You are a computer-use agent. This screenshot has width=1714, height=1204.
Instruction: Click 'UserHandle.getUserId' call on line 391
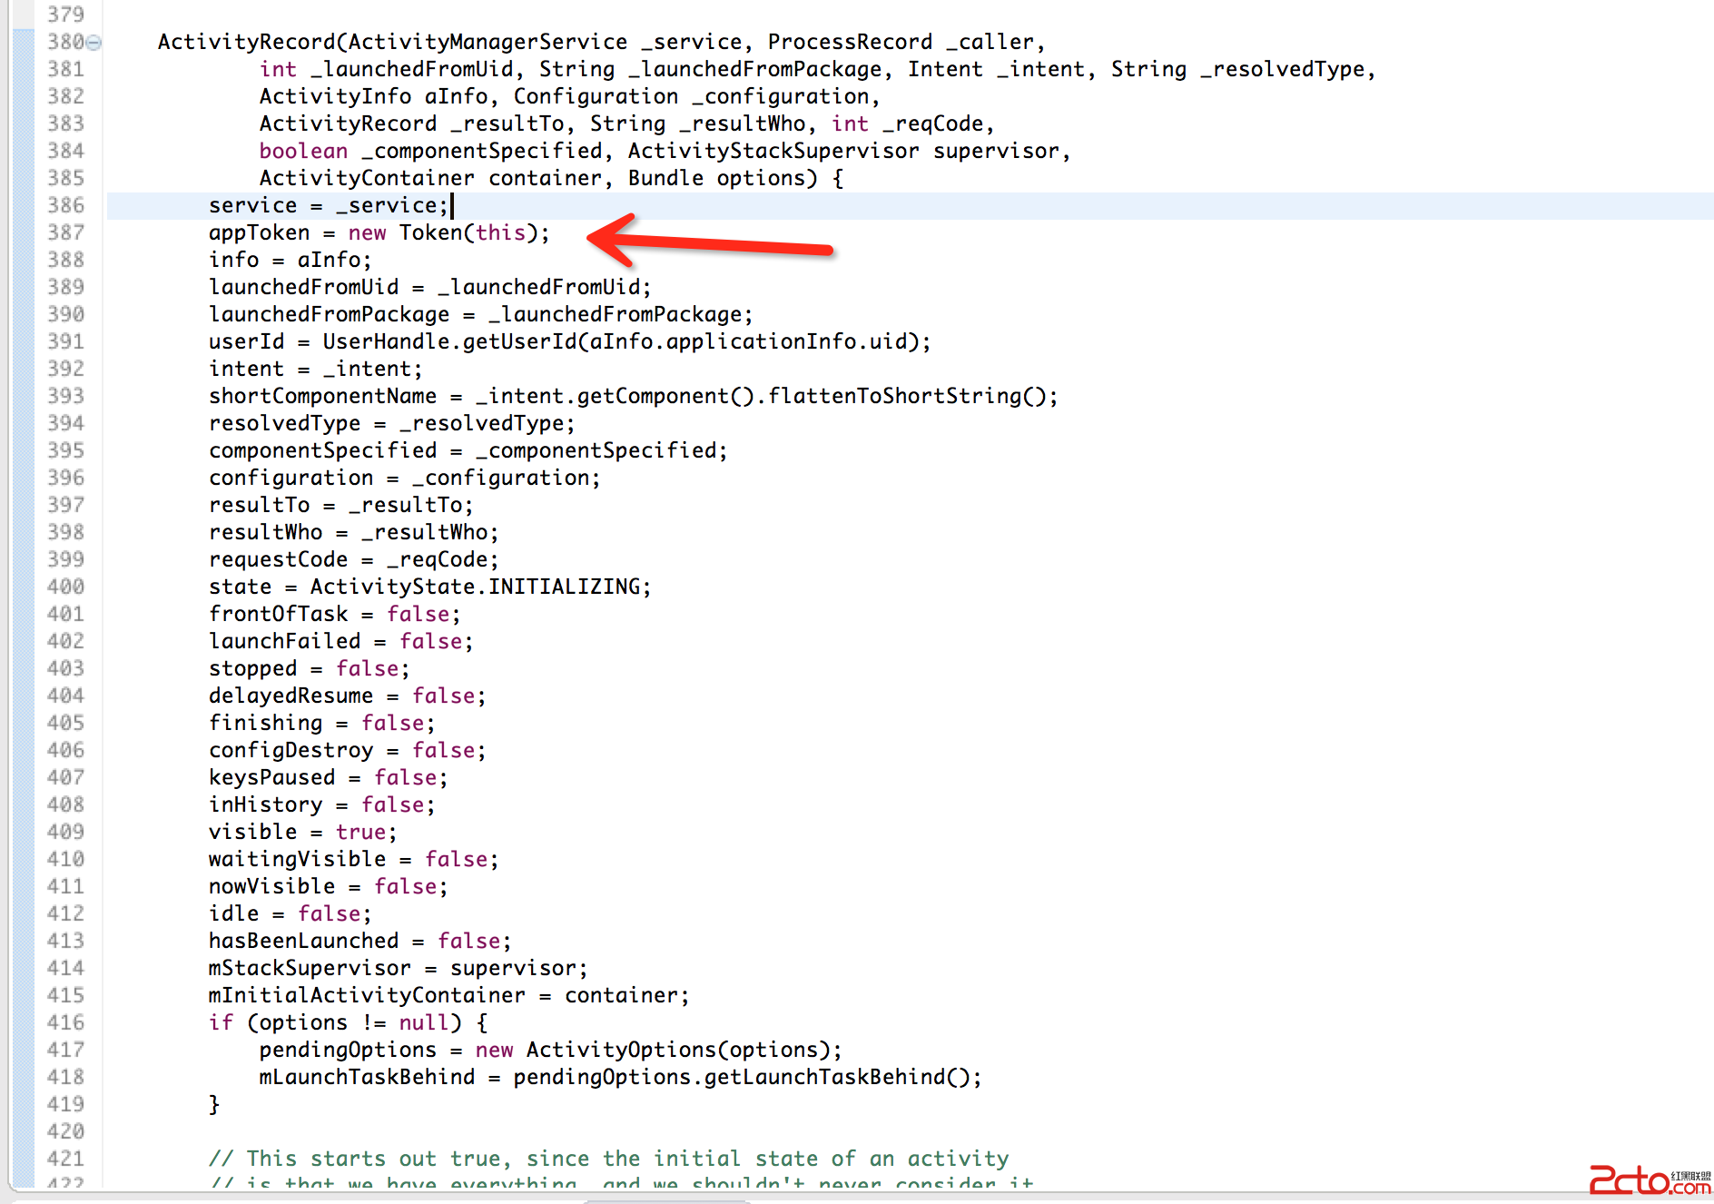pos(449,341)
